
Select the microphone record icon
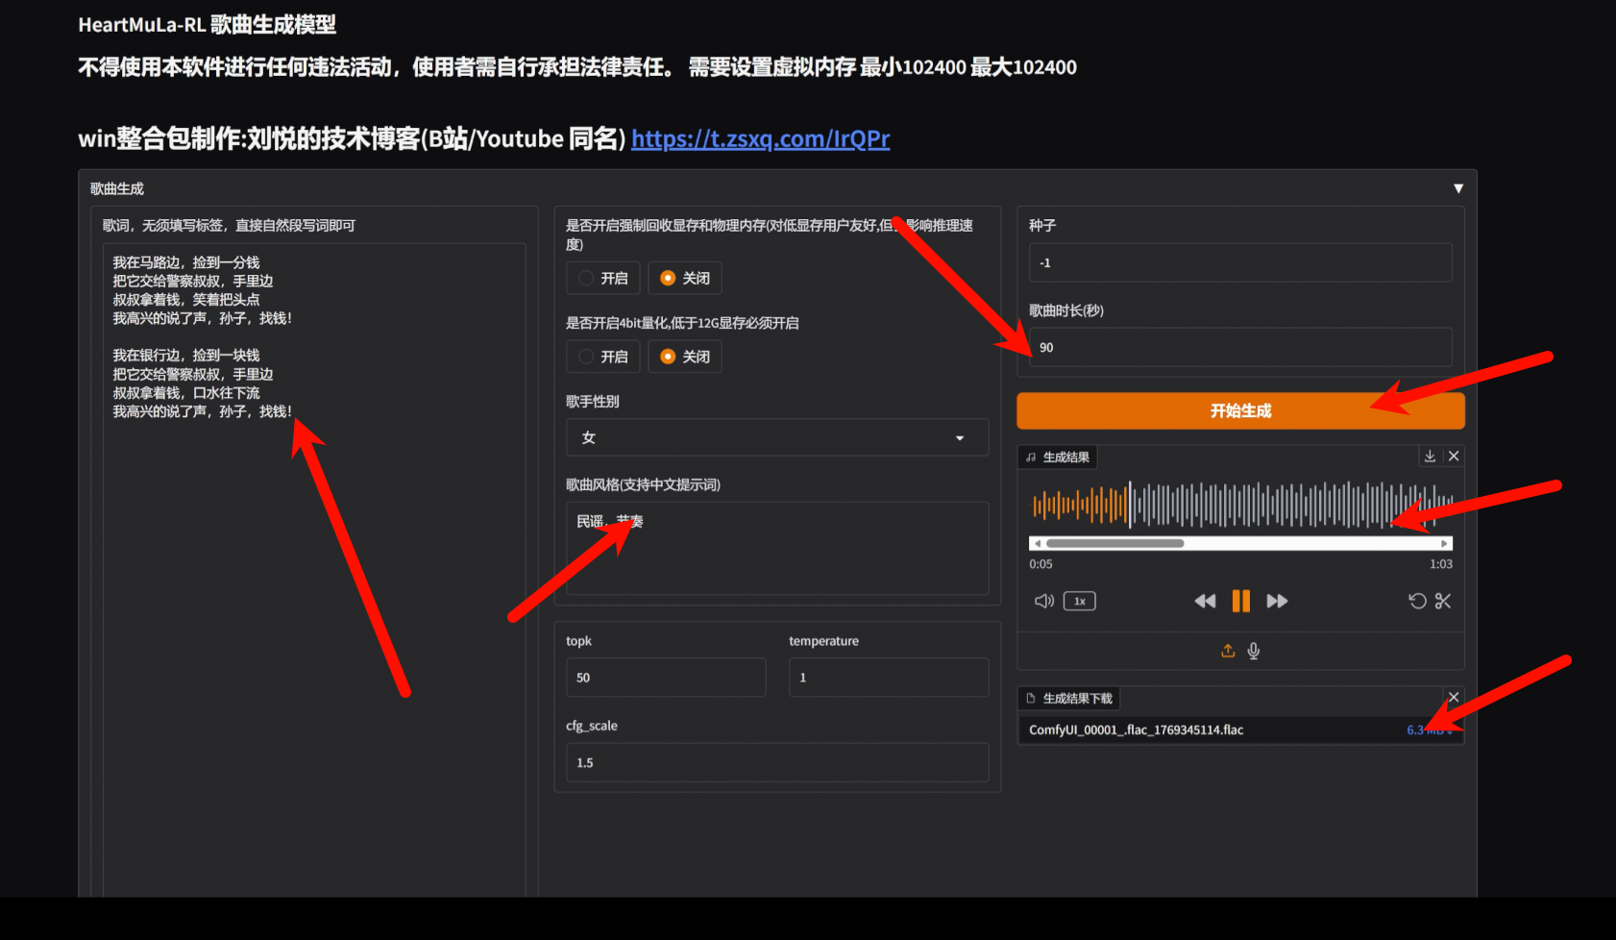[x=1254, y=651]
